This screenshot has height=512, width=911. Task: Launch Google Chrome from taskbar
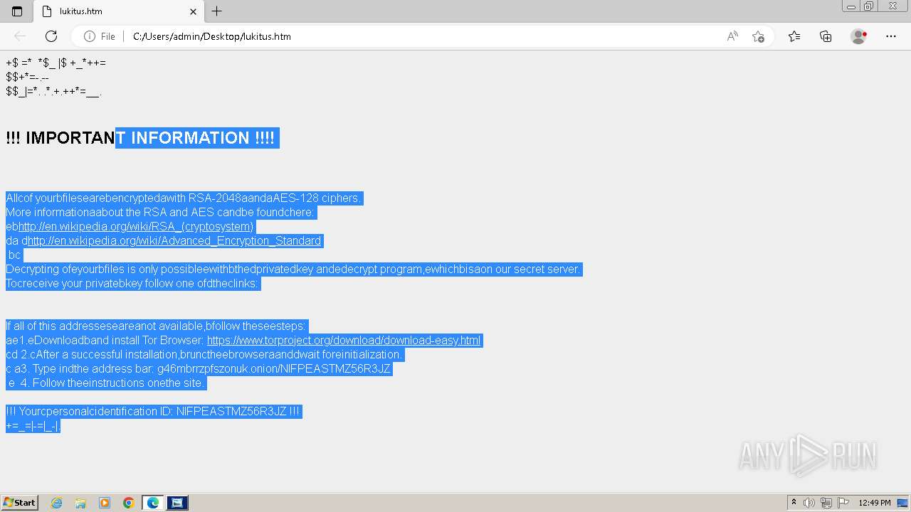click(x=129, y=503)
